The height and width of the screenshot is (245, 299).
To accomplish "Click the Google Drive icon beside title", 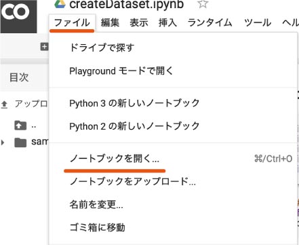I will [x=60, y=4].
